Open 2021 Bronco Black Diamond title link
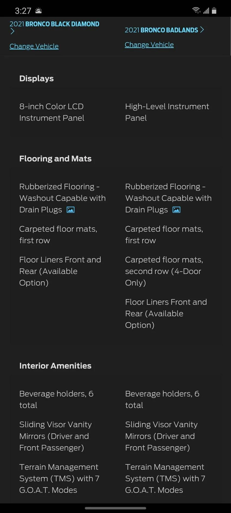 coord(54,24)
